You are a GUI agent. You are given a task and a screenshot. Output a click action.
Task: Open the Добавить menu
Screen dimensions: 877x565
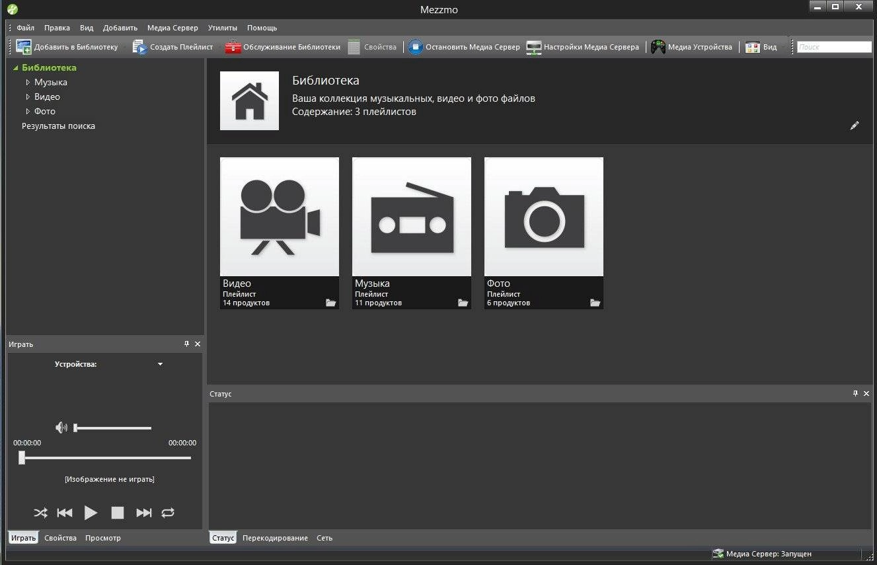[120, 28]
